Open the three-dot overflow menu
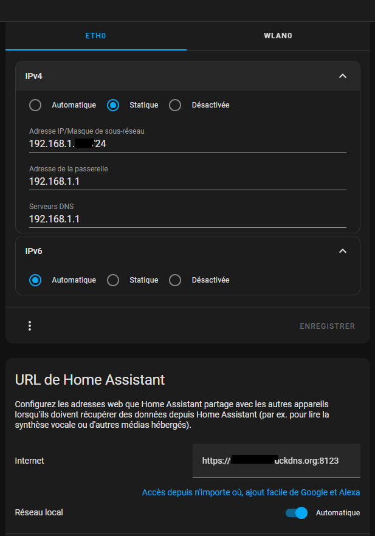This screenshot has width=375, height=536. click(30, 326)
